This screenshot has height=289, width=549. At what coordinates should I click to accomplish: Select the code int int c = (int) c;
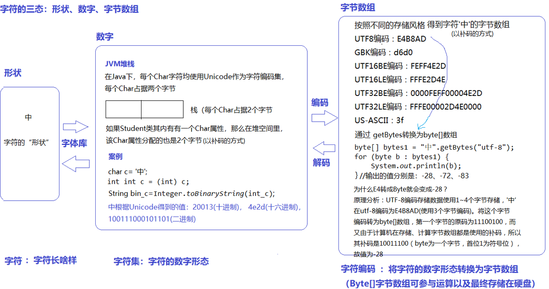point(148,182)
